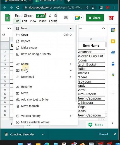Close the downloads bar
The width and height of the screenshot is (120, 145).
click(x=115, y=134)
